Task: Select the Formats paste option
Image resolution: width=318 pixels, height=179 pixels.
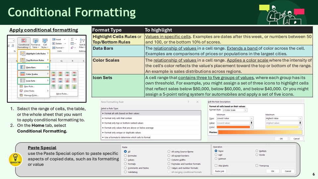Action: pyautogui.click(x=125, y=164)
